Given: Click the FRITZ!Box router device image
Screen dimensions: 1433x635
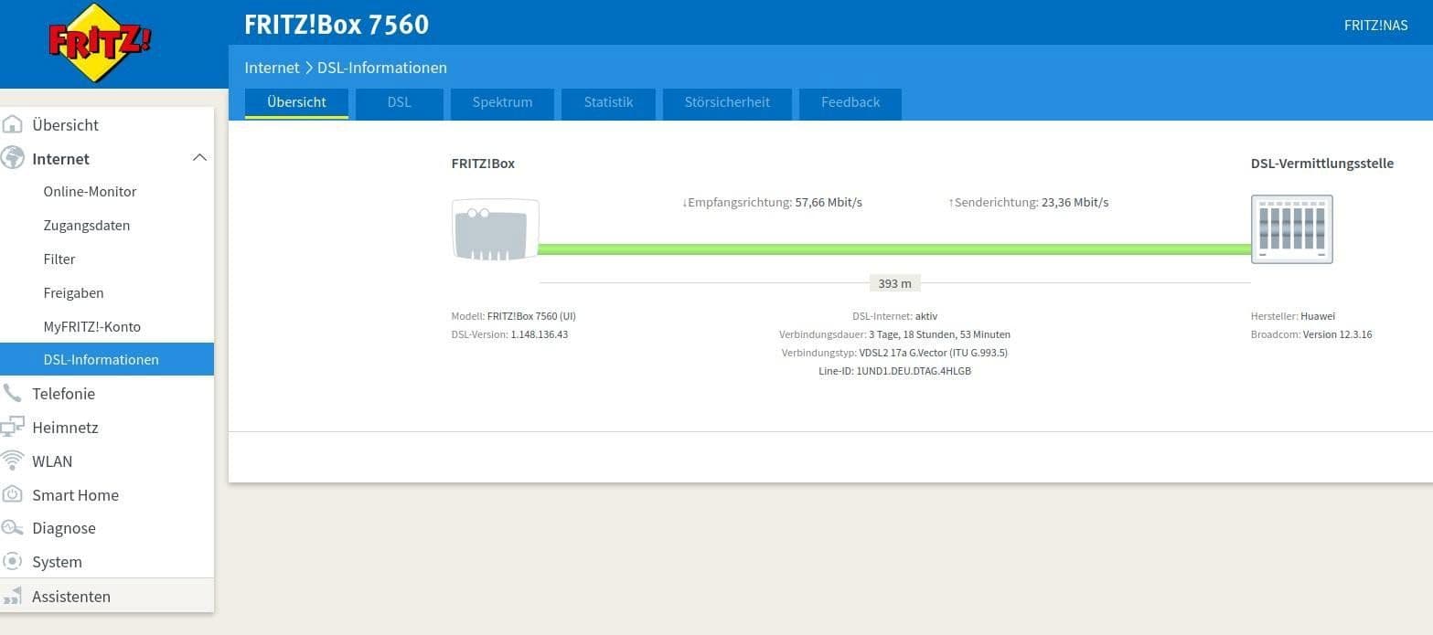Looking at the screenshot, I should pyautogui.click(x=495, y=229).
